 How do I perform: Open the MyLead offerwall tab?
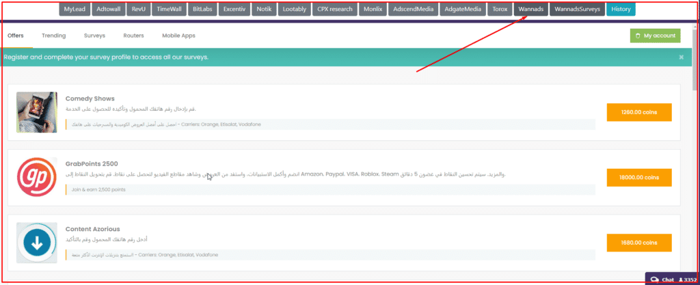point(75,9)
